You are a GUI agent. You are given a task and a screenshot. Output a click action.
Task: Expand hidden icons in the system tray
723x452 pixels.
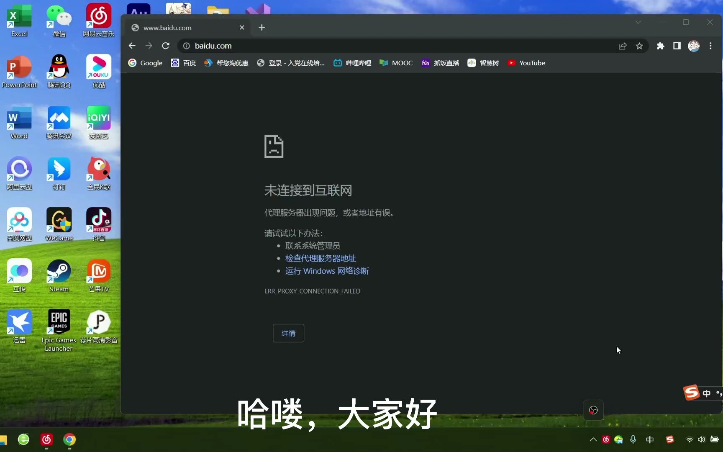(x=593, y=440)
